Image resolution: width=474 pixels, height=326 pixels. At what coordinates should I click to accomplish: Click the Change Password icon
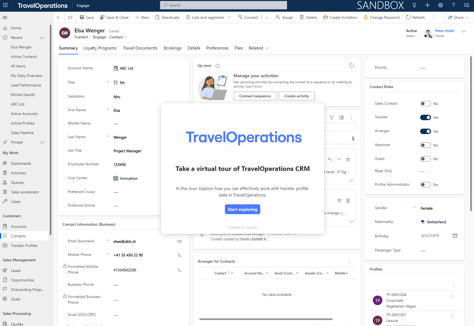[365, 17]
